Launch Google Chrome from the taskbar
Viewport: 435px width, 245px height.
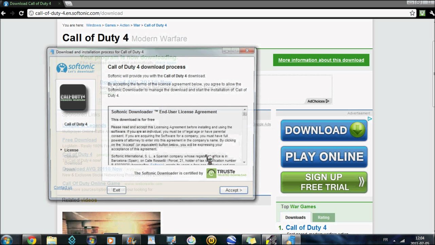click(32, 240)
